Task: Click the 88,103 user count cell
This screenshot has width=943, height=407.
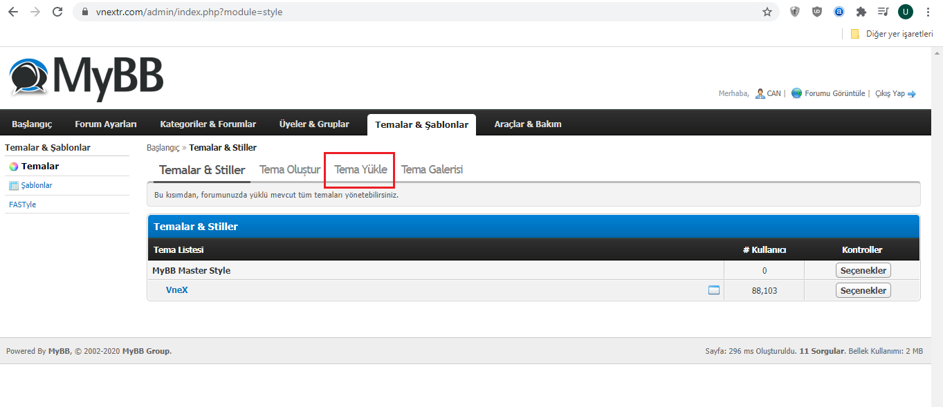Action: 765,290
